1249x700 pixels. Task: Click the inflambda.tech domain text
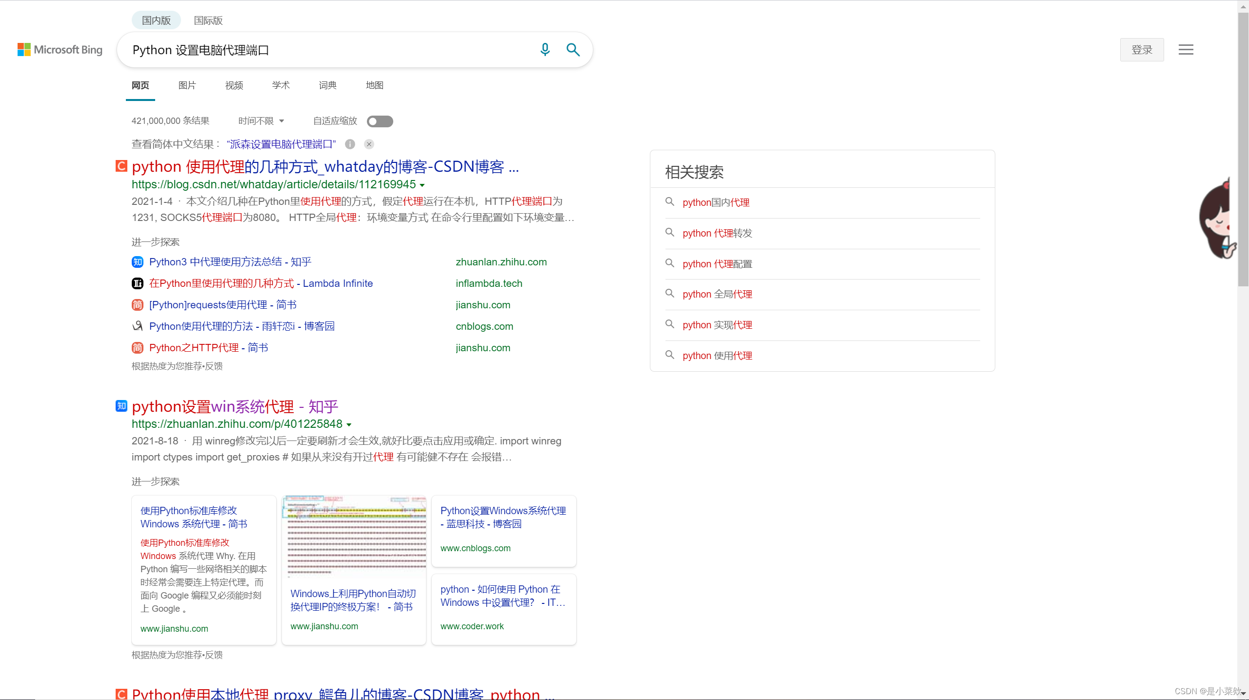pos(489,283)
